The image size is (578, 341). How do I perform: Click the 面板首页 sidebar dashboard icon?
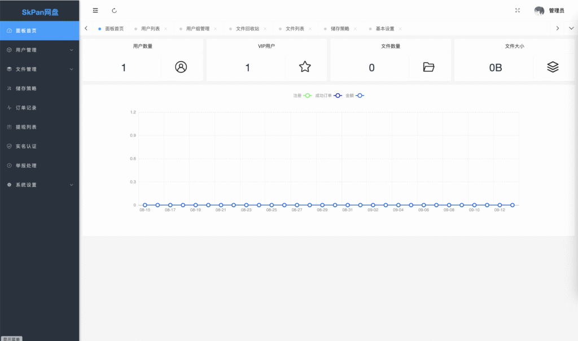9,30
